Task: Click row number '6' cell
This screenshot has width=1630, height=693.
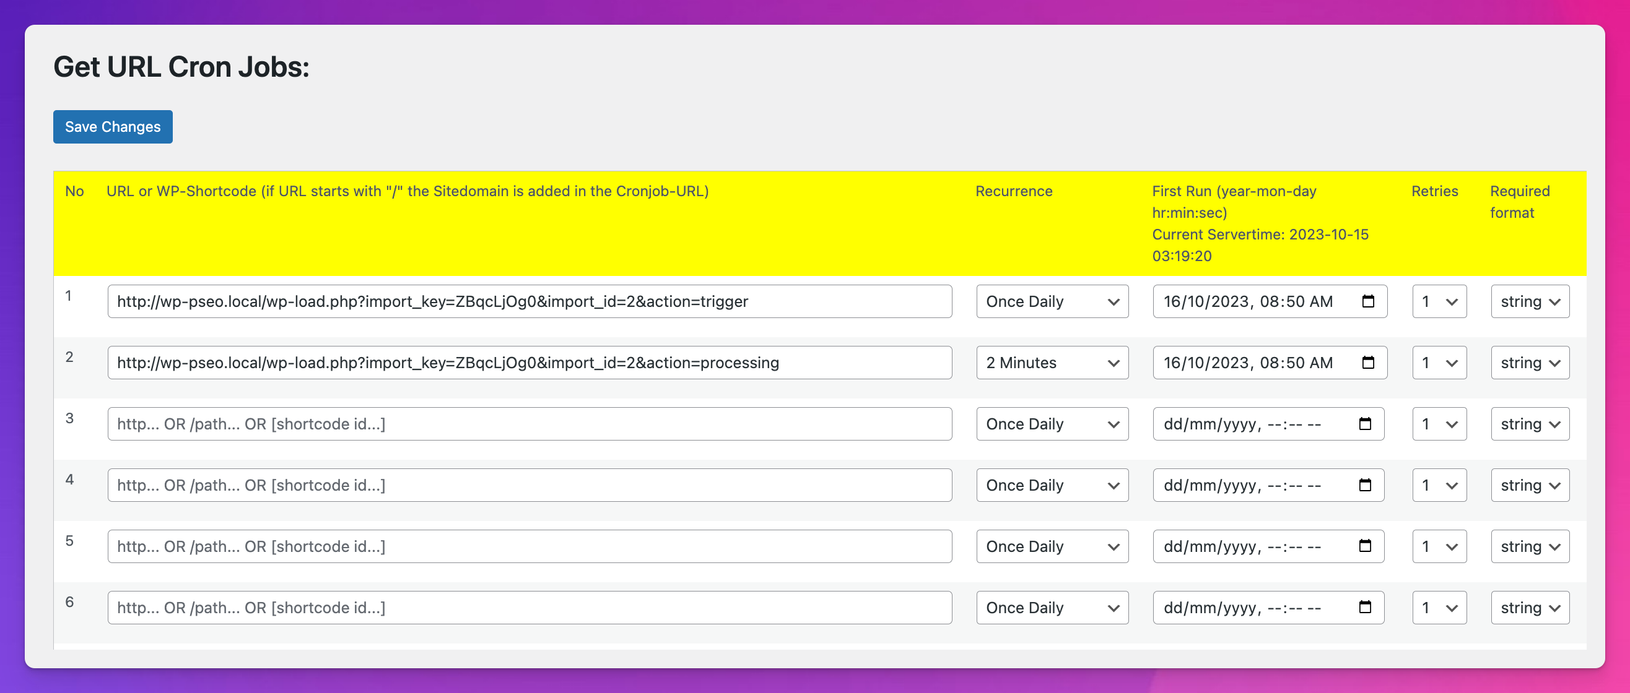Action: [69, 602]
